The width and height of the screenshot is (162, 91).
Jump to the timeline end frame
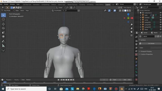[73, 80]
